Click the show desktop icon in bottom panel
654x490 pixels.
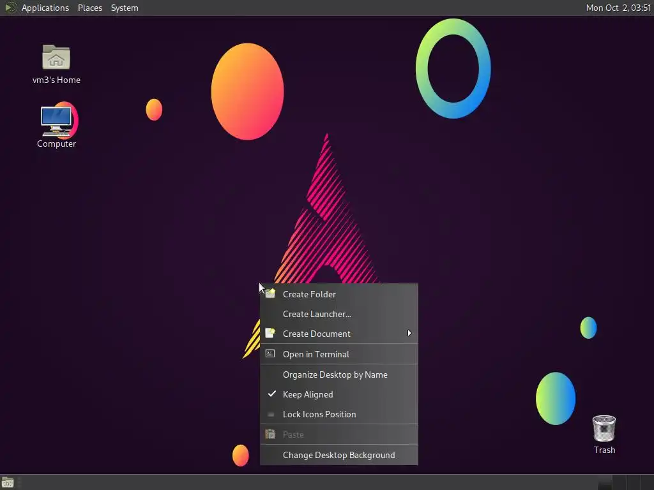[x=8, y=482]
